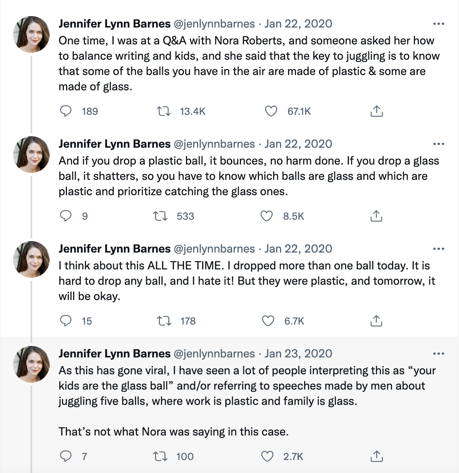The image size is (459, 473).
Task: Reply to the plastic ball bounces tweet
Action: point(66,216)
